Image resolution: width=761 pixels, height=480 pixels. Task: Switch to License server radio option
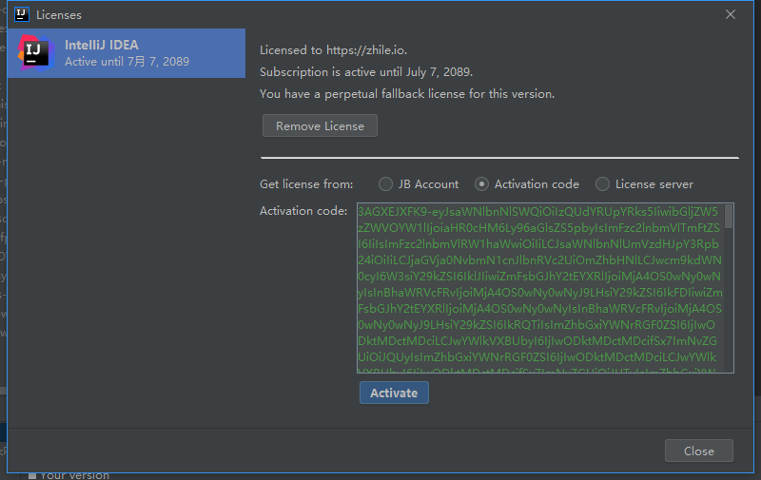point(602,184)
